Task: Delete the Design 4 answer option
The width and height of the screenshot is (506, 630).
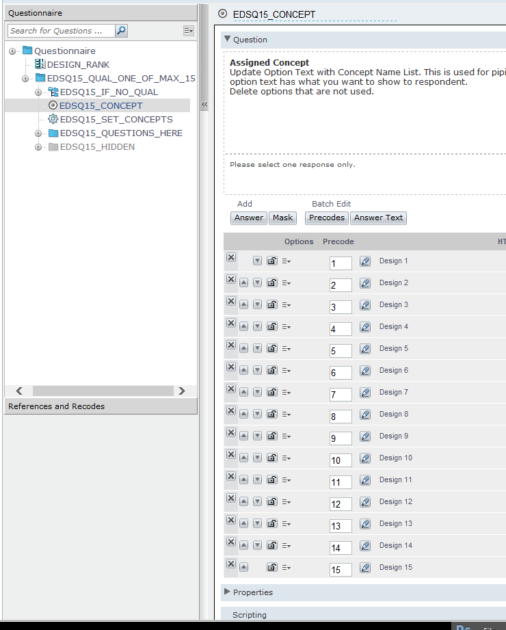Action: click(231, 323)
